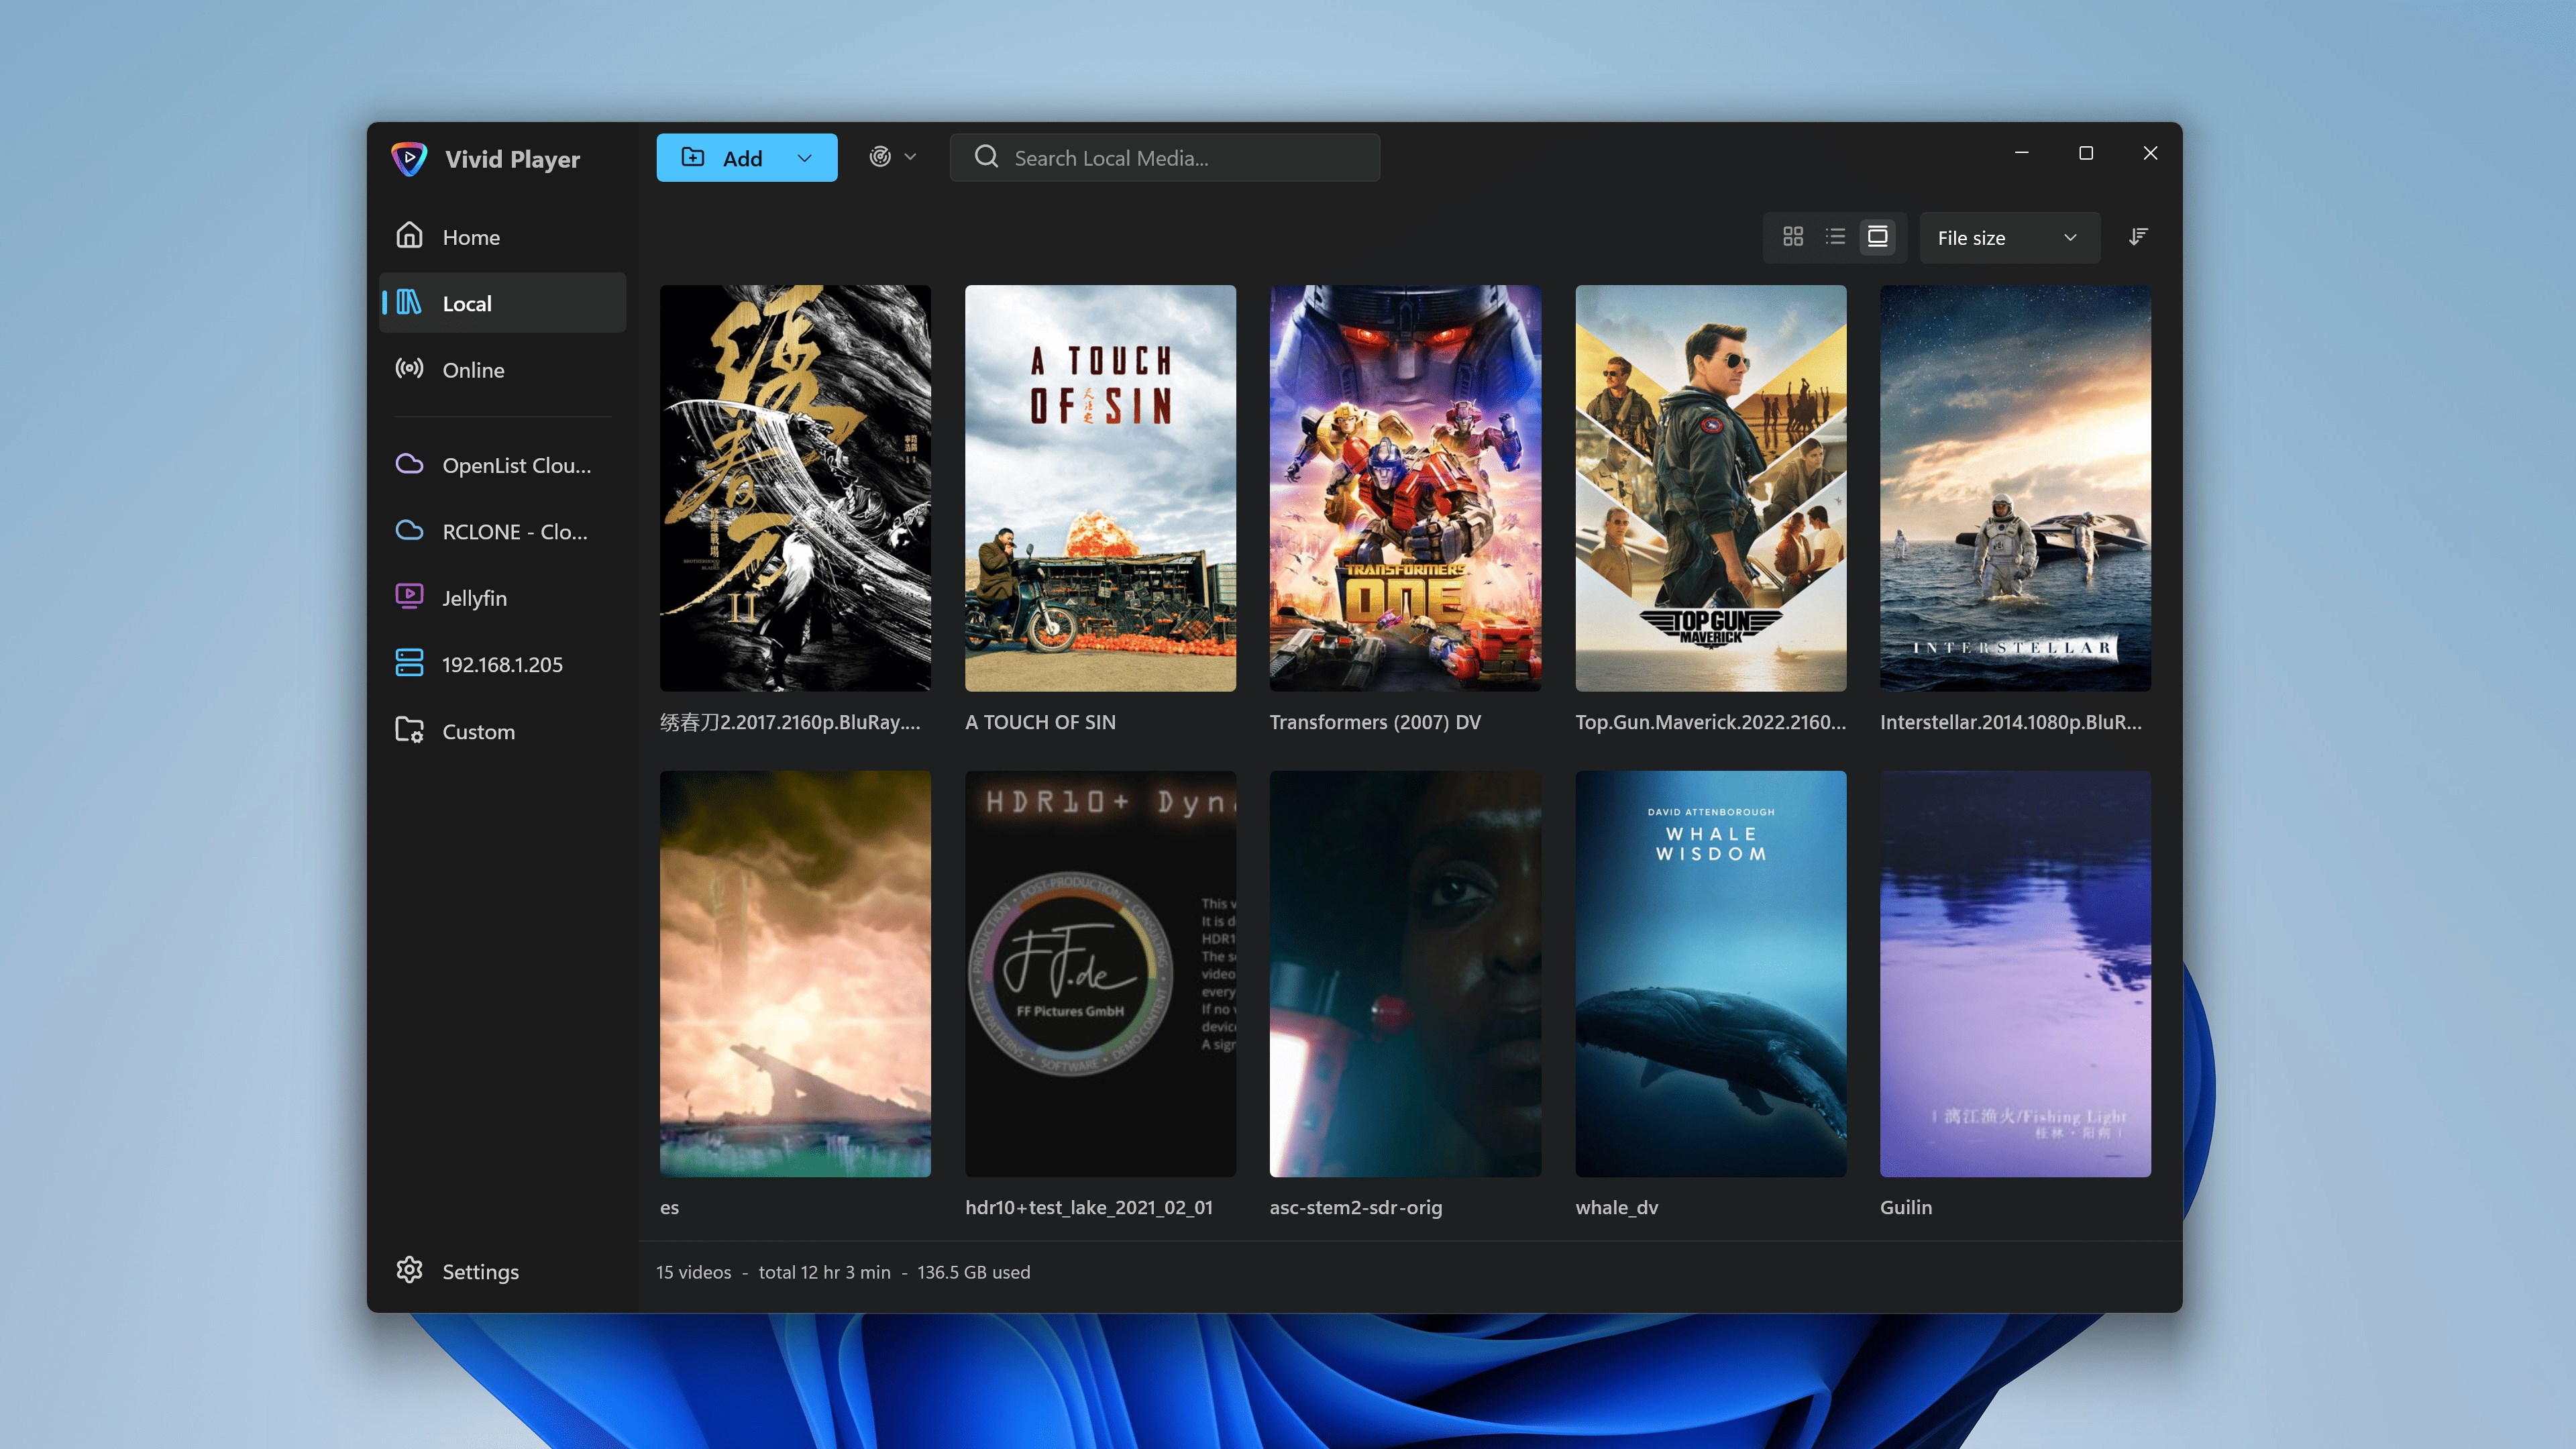Expand the Add button dropdown arrow
The height and width of the screenshot is (1449, 2576).
point(804,158)
